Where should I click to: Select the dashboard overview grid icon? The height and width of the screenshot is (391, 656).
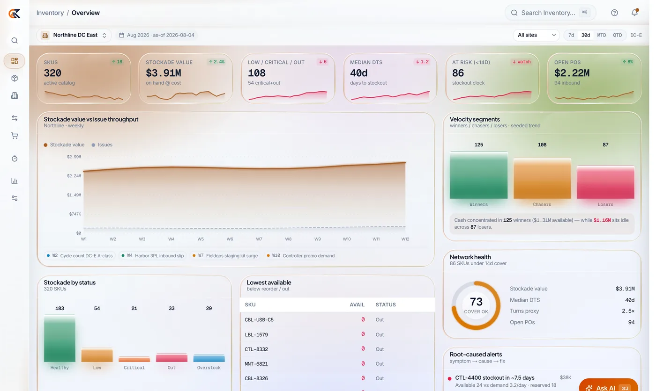pos(15,61)
